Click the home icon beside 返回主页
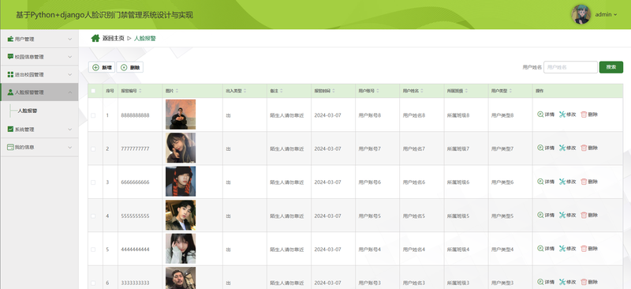The width and height of the screenshot is (631, 289). (x=95, y=38)
